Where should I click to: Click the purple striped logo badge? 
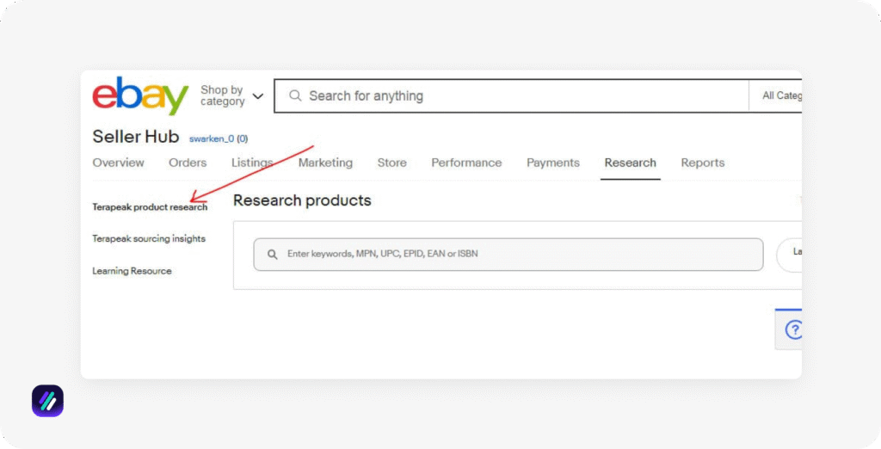tap(47, 401)
